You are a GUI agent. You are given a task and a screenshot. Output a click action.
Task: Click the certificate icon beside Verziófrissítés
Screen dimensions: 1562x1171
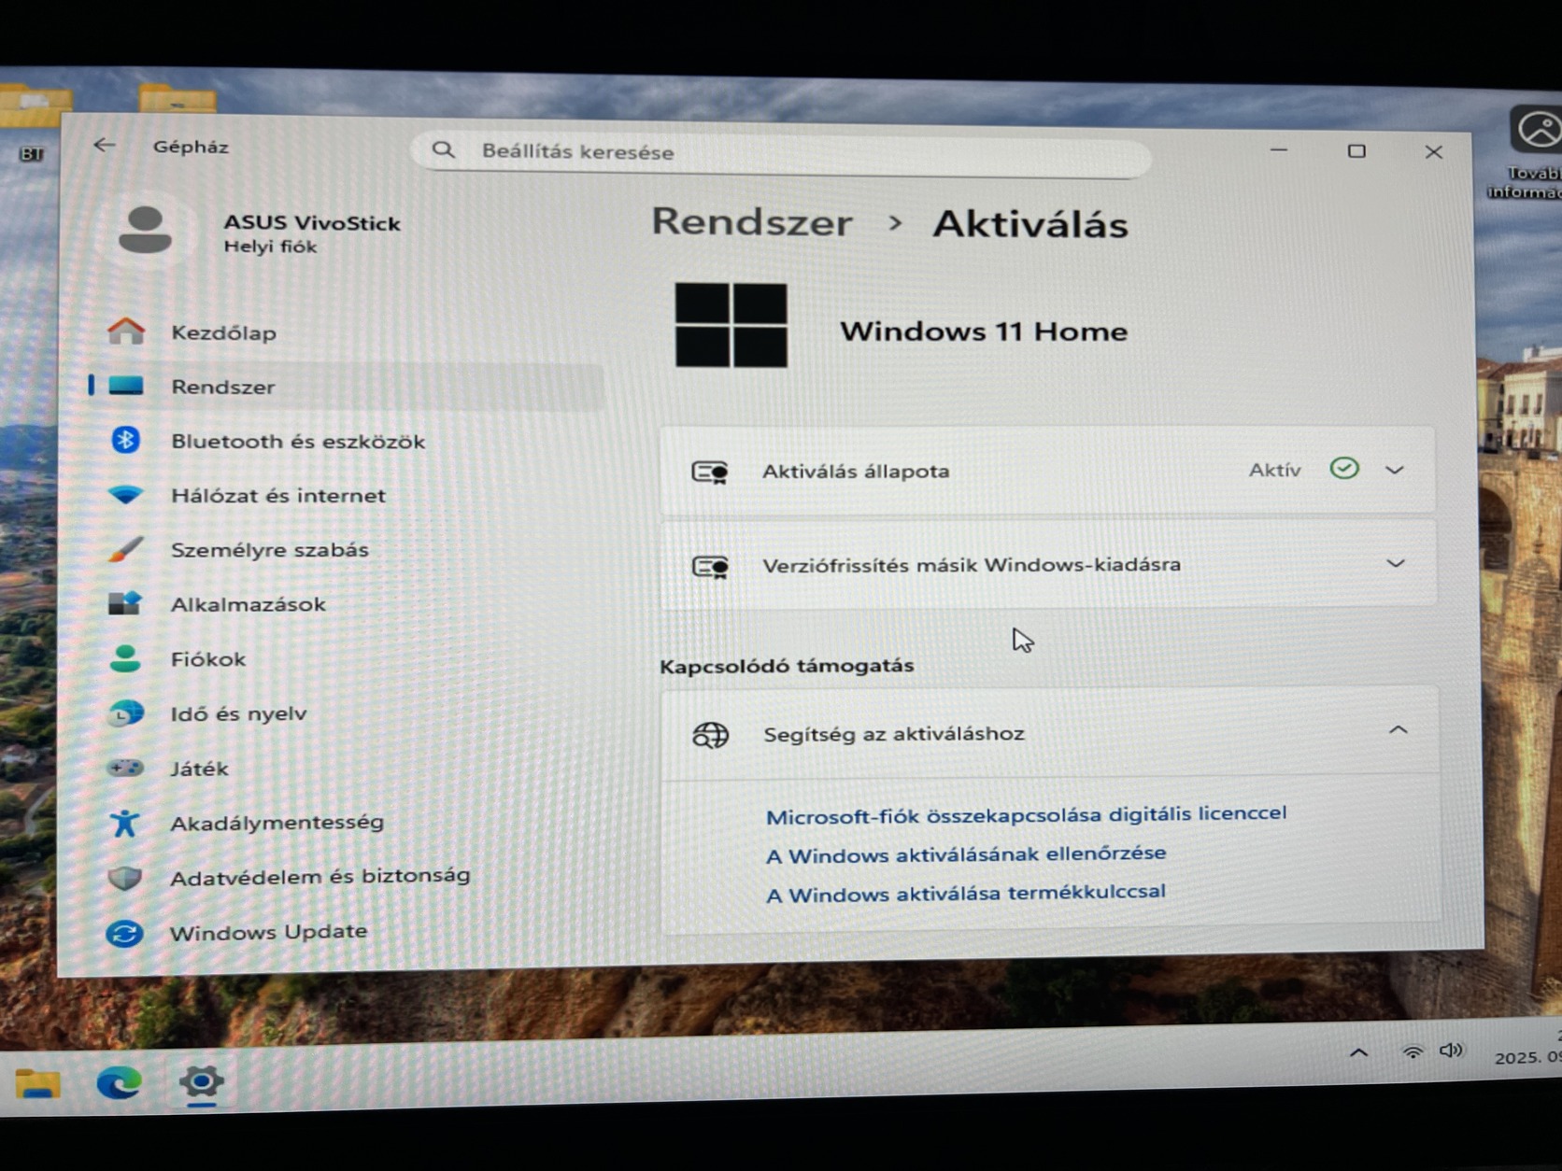710,566
